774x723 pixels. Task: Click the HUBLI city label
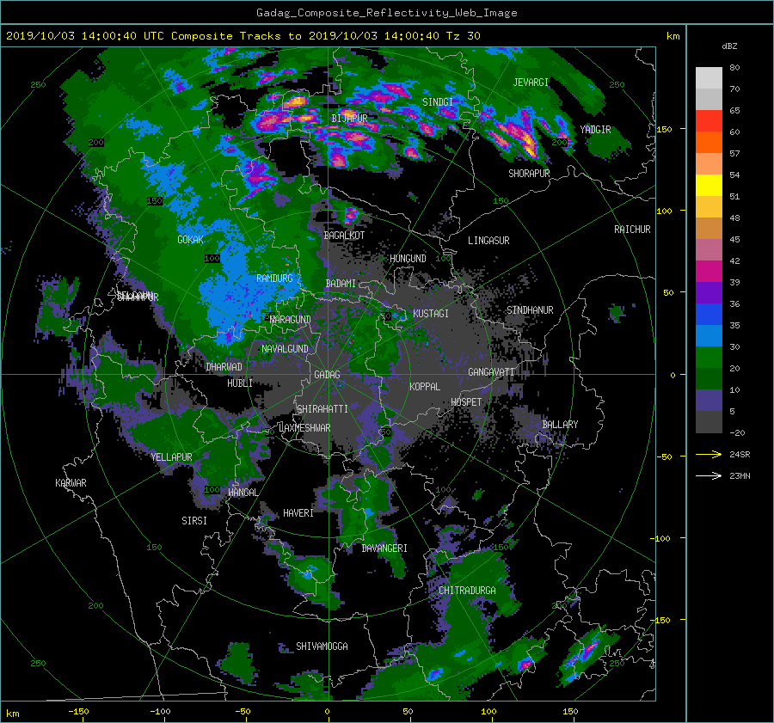tap(240, 383)
